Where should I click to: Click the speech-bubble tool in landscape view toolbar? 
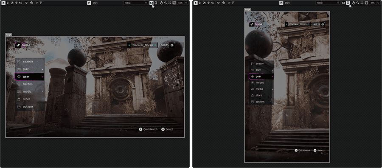[26, 3]
